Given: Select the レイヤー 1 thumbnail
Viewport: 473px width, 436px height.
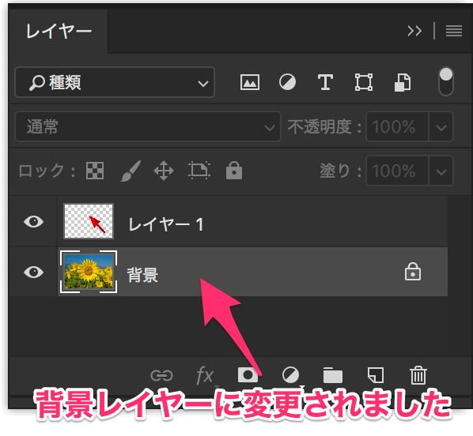Looking at the screenshot, I should (x=89, y=221).
